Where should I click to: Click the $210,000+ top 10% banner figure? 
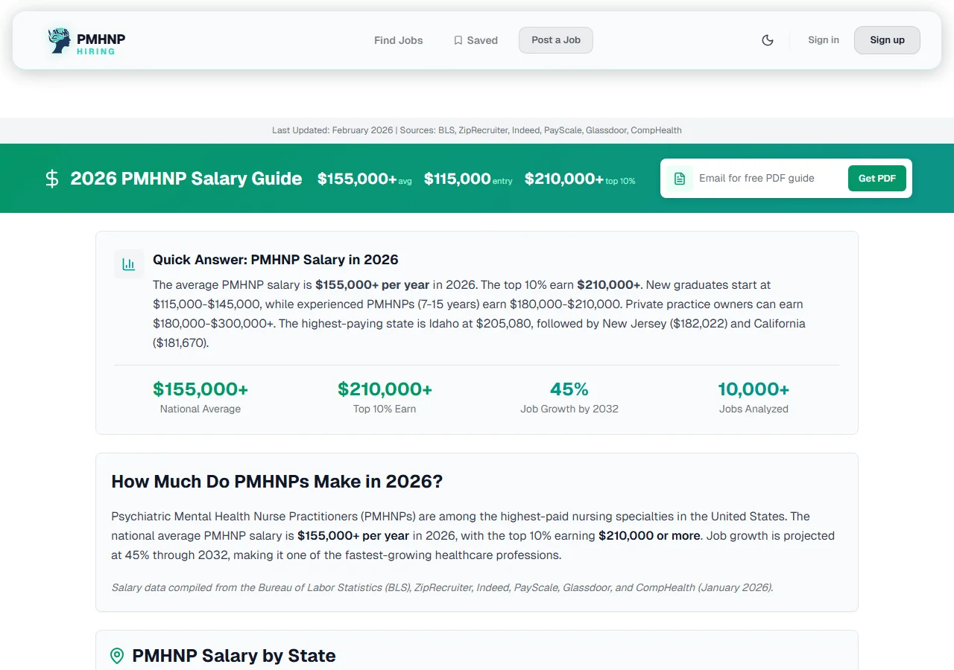pos(580,179)
